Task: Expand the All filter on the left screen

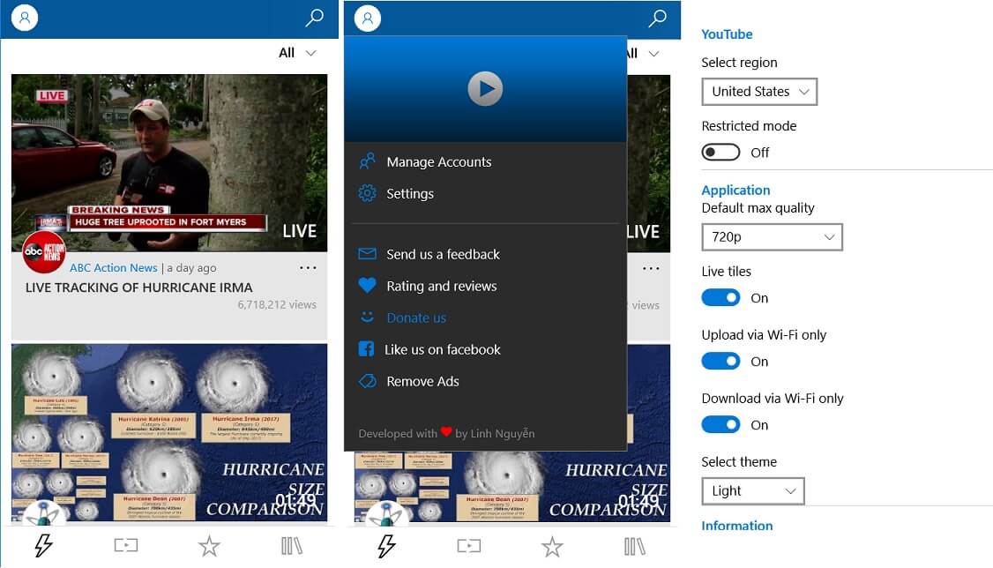Action: tap(298, 53)
